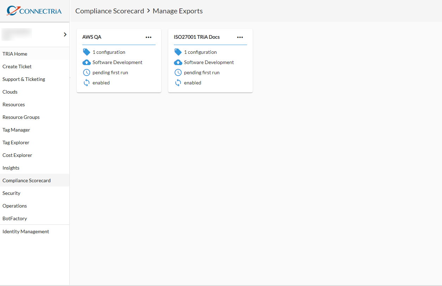Click '1 configuration' on AWS QA card
The image size is (442, 286).
point(109,52)
